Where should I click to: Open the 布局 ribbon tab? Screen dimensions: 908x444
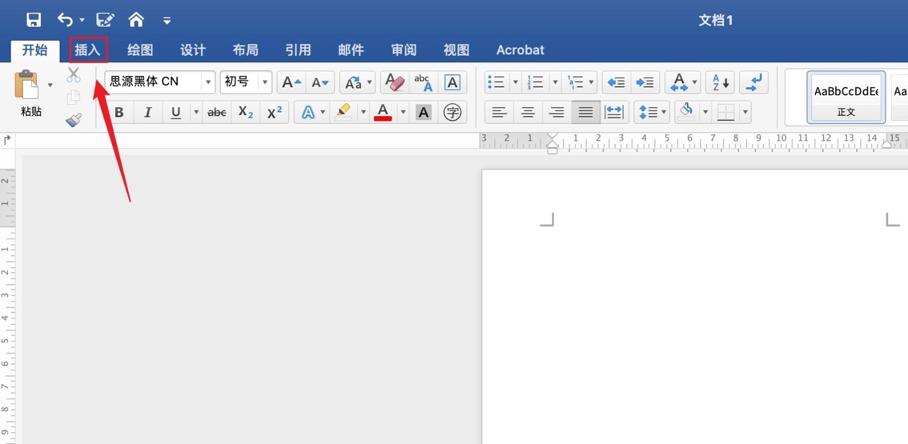tap(246, 50)
